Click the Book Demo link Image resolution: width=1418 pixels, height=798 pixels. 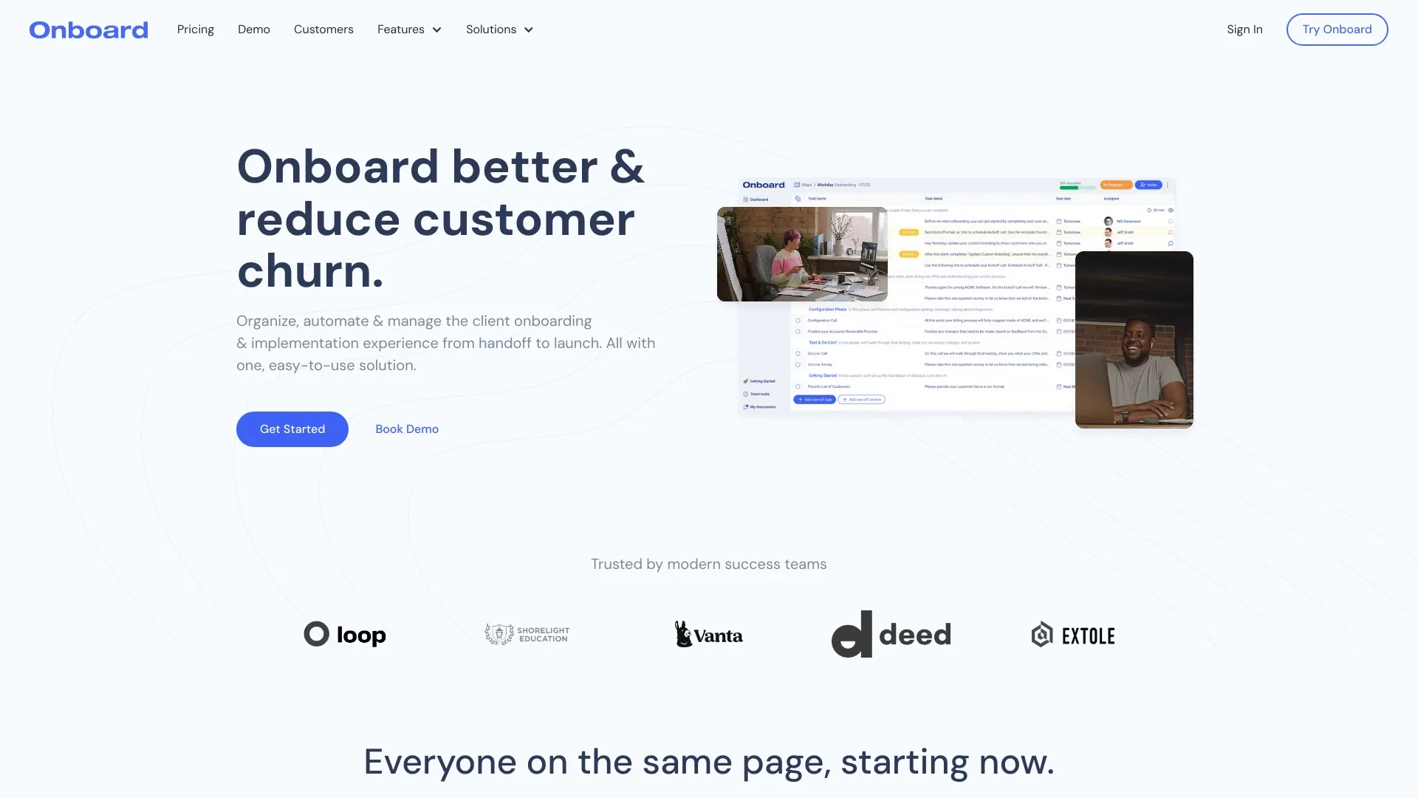pos(407,429)
